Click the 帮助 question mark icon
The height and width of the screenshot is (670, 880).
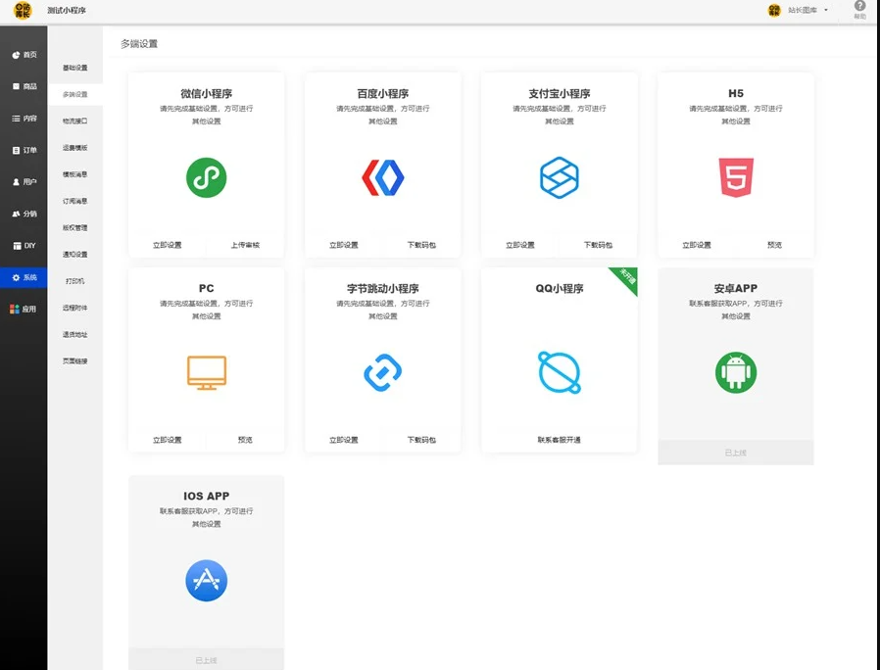point(859,6)
